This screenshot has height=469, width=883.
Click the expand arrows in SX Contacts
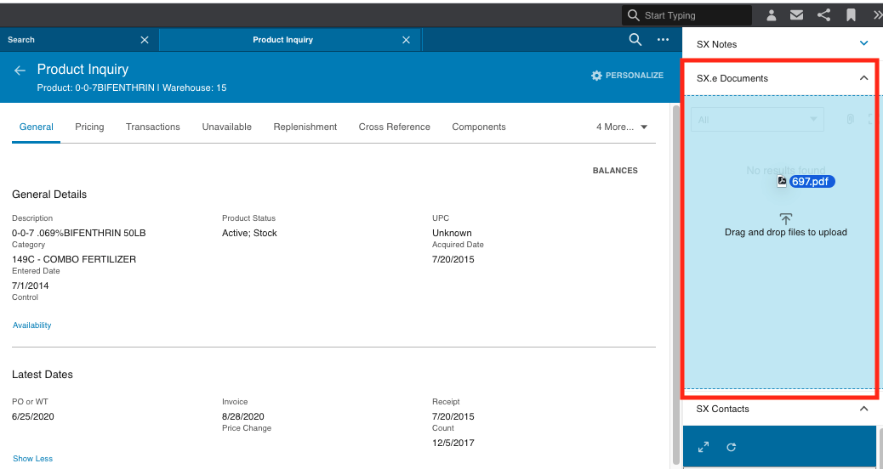(x=704, y=448)
